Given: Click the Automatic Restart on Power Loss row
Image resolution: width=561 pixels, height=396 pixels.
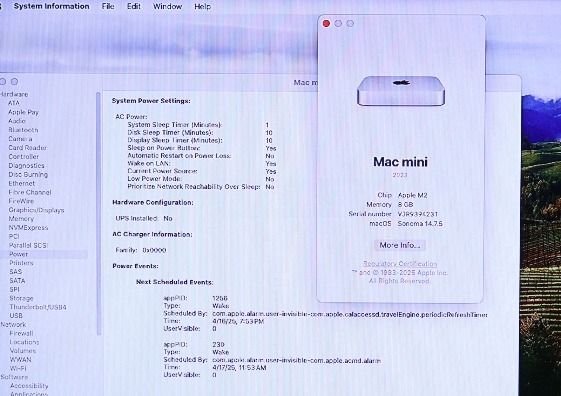Looking at the screenshot, I should coord(201,156).
